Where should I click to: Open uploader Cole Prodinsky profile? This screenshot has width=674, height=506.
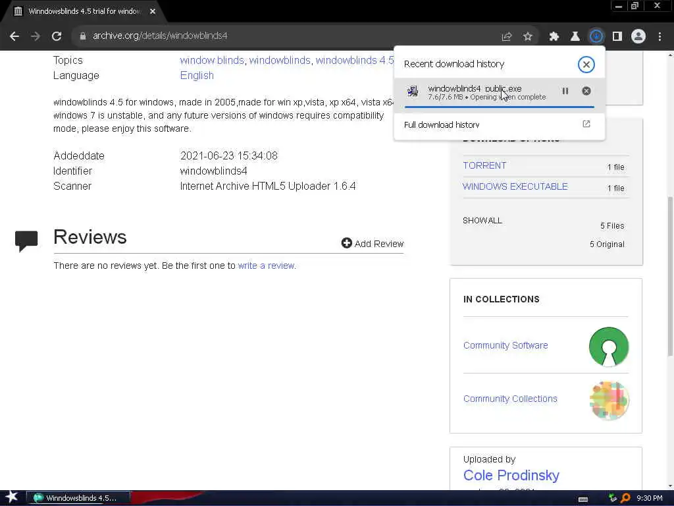[511, 476]
